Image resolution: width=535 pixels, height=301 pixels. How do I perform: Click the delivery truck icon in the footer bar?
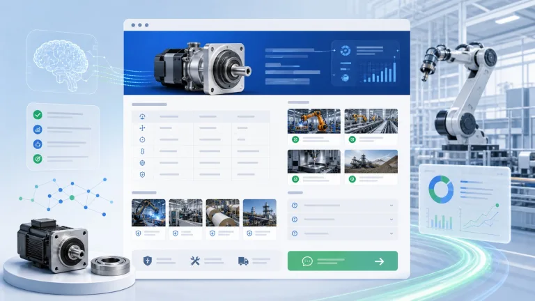(x=243, y=261)
